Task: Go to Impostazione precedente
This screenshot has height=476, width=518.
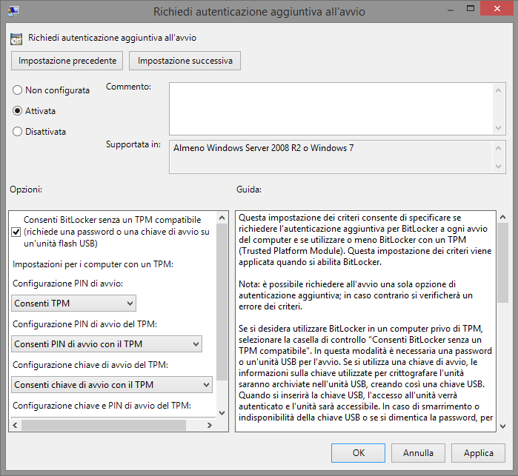Action: pyautogui.click(x=67, y=61)
